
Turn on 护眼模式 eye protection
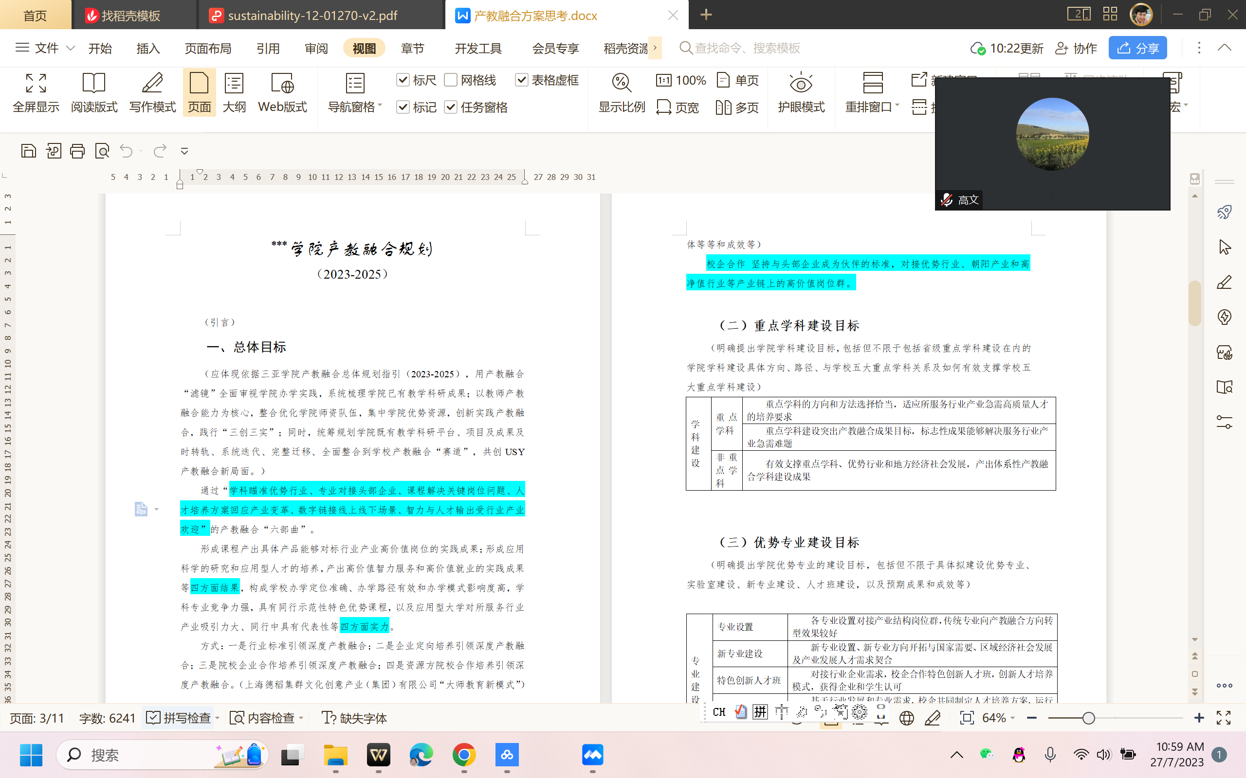pyautogui.click(x=801, y=92)
